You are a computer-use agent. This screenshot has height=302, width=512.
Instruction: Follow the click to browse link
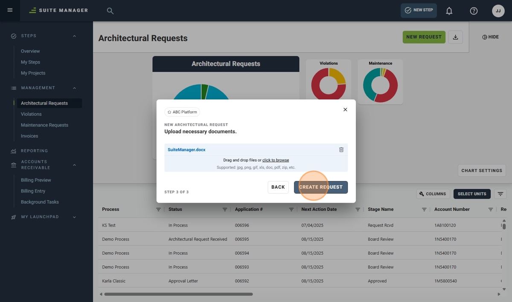[x=276, y=160]
